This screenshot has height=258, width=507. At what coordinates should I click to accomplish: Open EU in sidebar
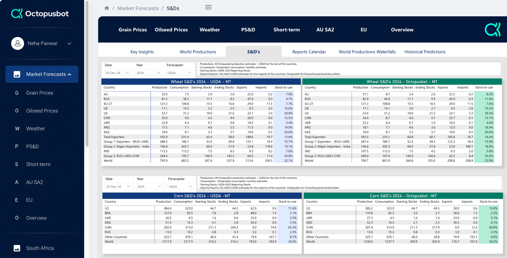coord(42,200)
